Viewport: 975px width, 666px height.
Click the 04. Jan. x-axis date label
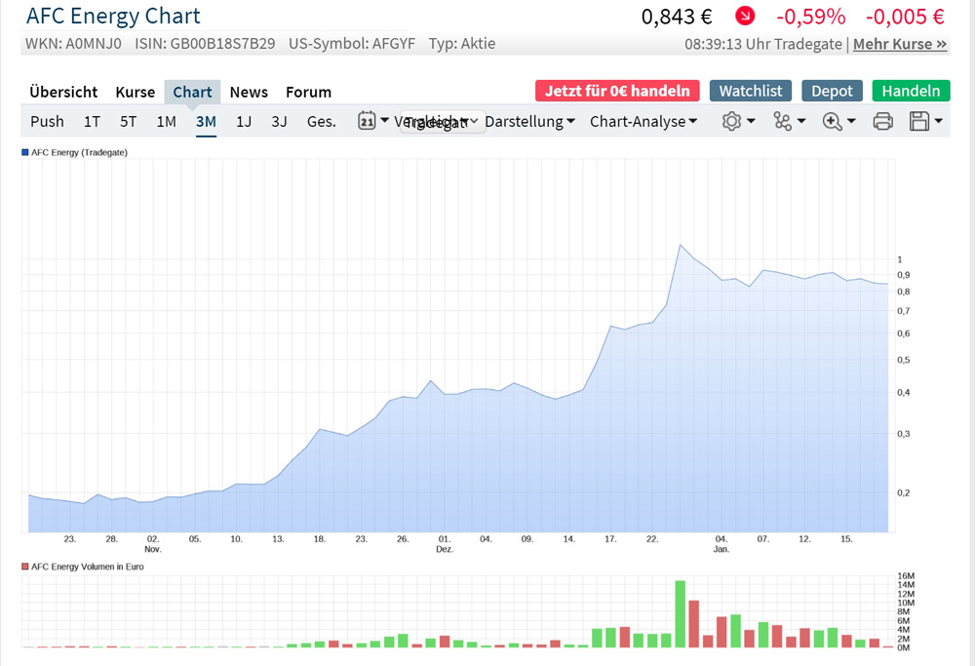tap(721, 543)
